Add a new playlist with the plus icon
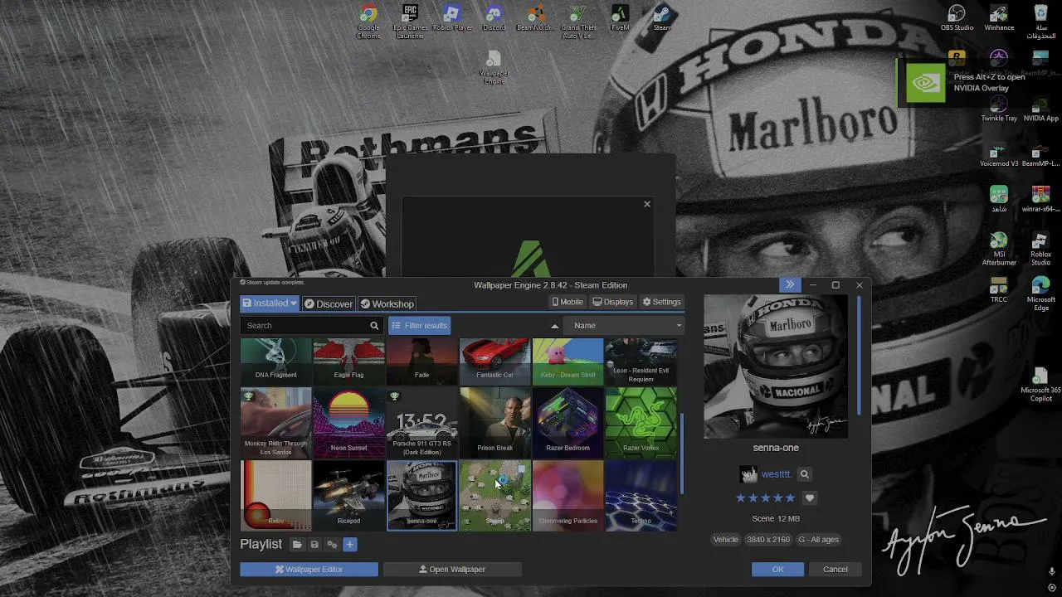 [349, 545]
